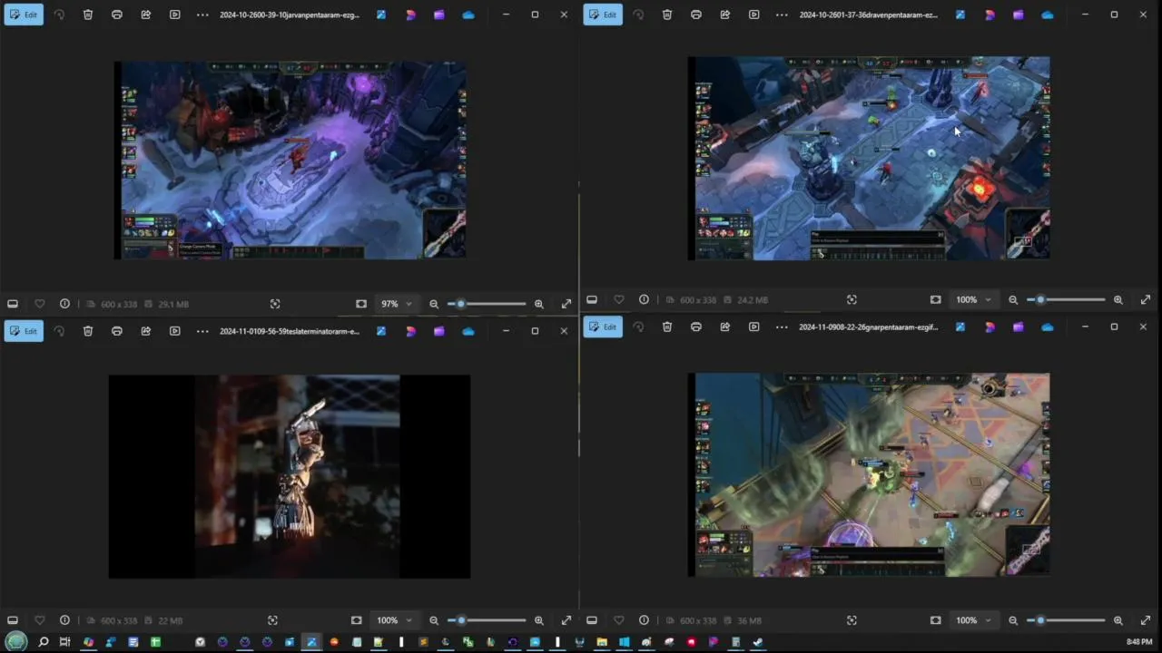Screen dimensions: 1162x653
Task: Print the image in the jarvanpentaaram window
Action: coord(117,15)
